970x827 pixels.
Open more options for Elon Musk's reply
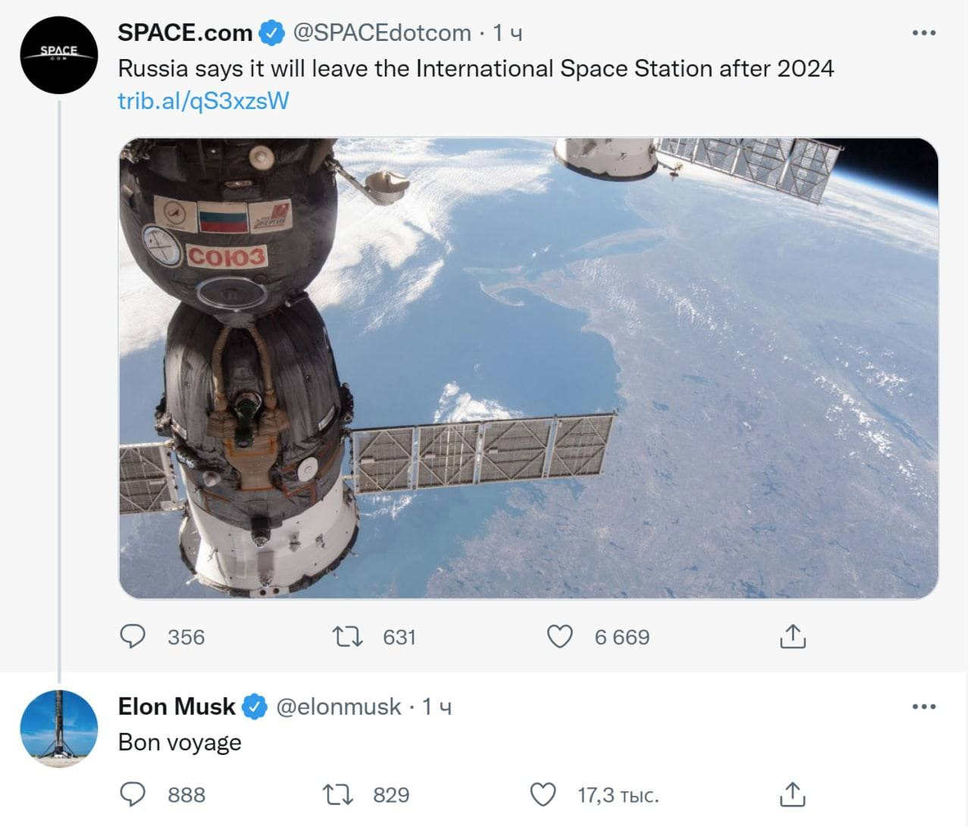(924, 706)
